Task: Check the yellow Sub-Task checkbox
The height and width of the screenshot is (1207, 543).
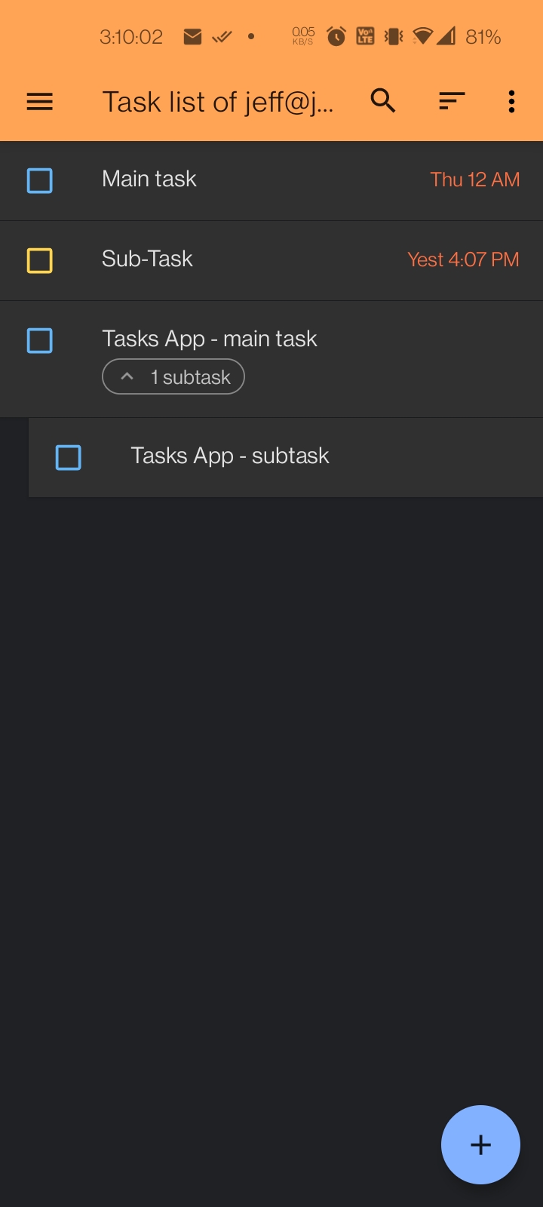Action: pyautogui.click(x=39, y=260)
